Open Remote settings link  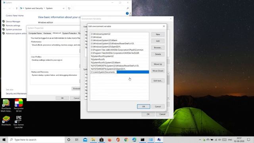[13, 25]
